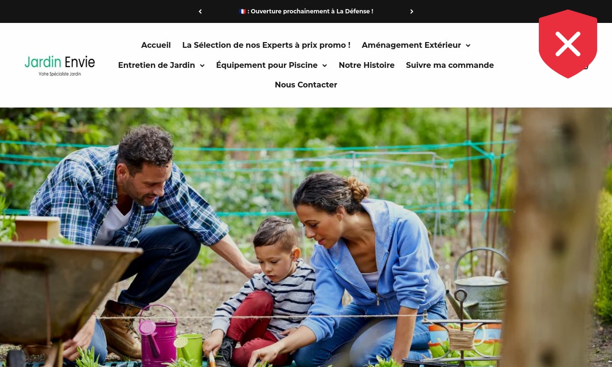The image size is (612, 367).
Task: Open the Nous Contacter page
Action: tap(306, 85)
